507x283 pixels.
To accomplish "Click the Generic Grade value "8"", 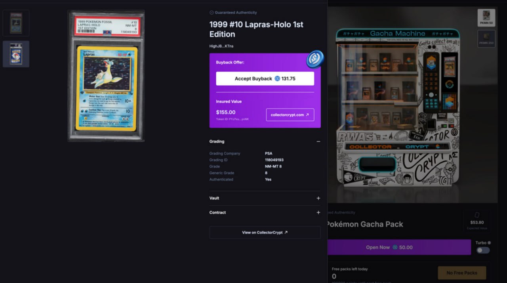I will (x=266, y=173).
